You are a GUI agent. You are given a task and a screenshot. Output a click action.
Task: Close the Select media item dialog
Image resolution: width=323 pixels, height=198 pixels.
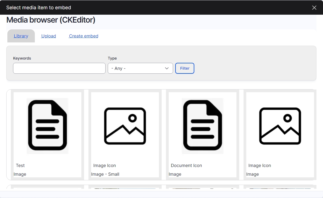[314, 8]
